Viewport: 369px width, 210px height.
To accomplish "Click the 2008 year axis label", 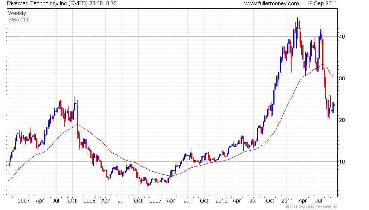I will (90, 201).
